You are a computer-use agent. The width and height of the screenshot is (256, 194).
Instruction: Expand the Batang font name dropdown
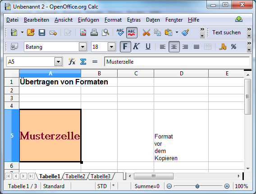[83, 47]
